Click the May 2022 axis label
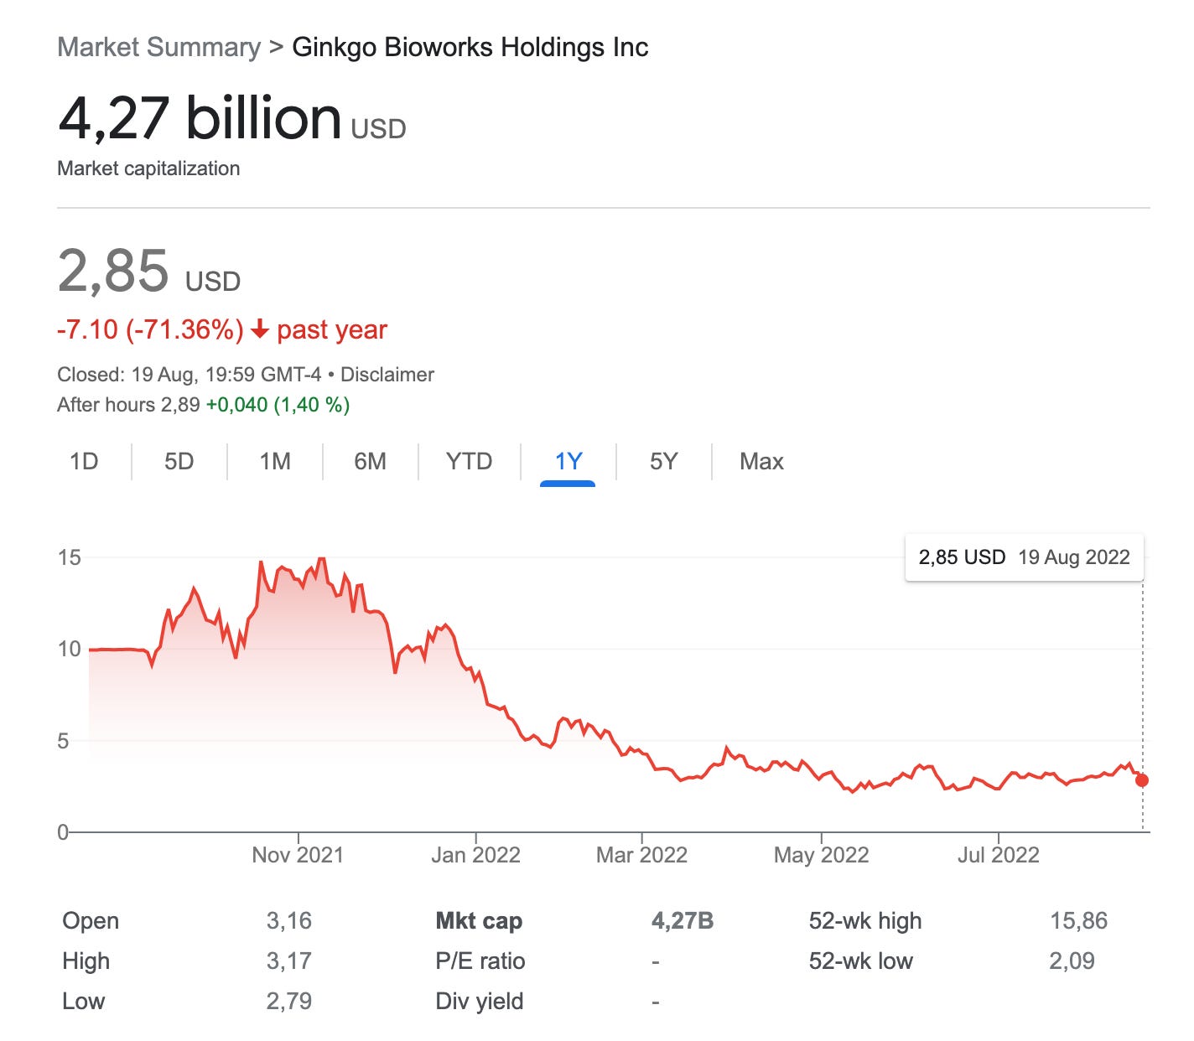Image resolution: width=1194 pixels, height=1041 pixels. (x=821, y=855)
